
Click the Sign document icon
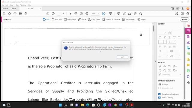click(x=130, y=13)
